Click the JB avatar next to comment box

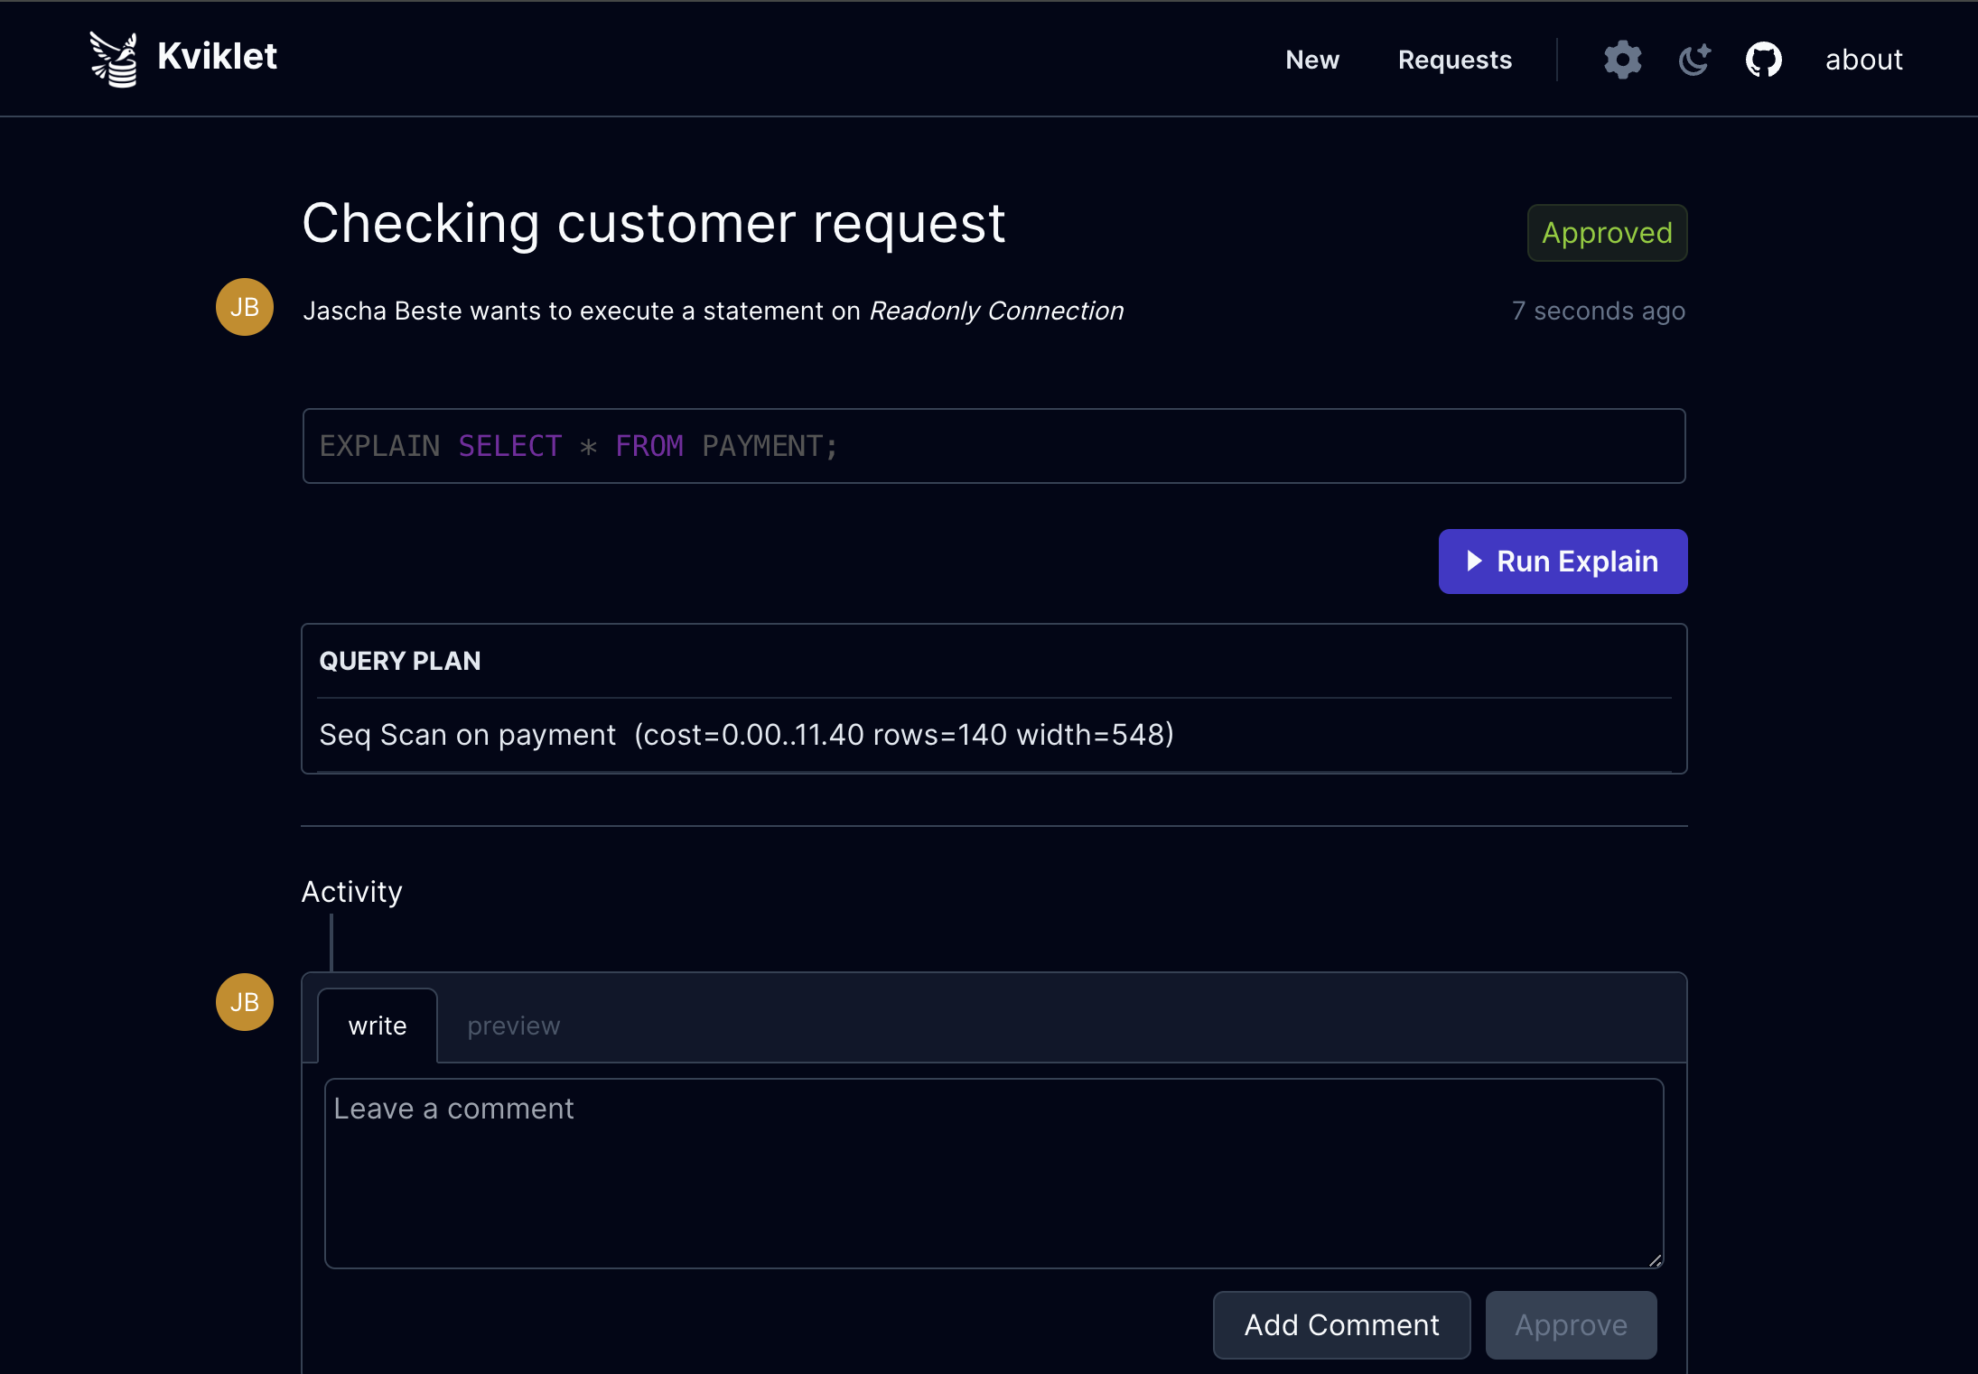point(244,1002)
